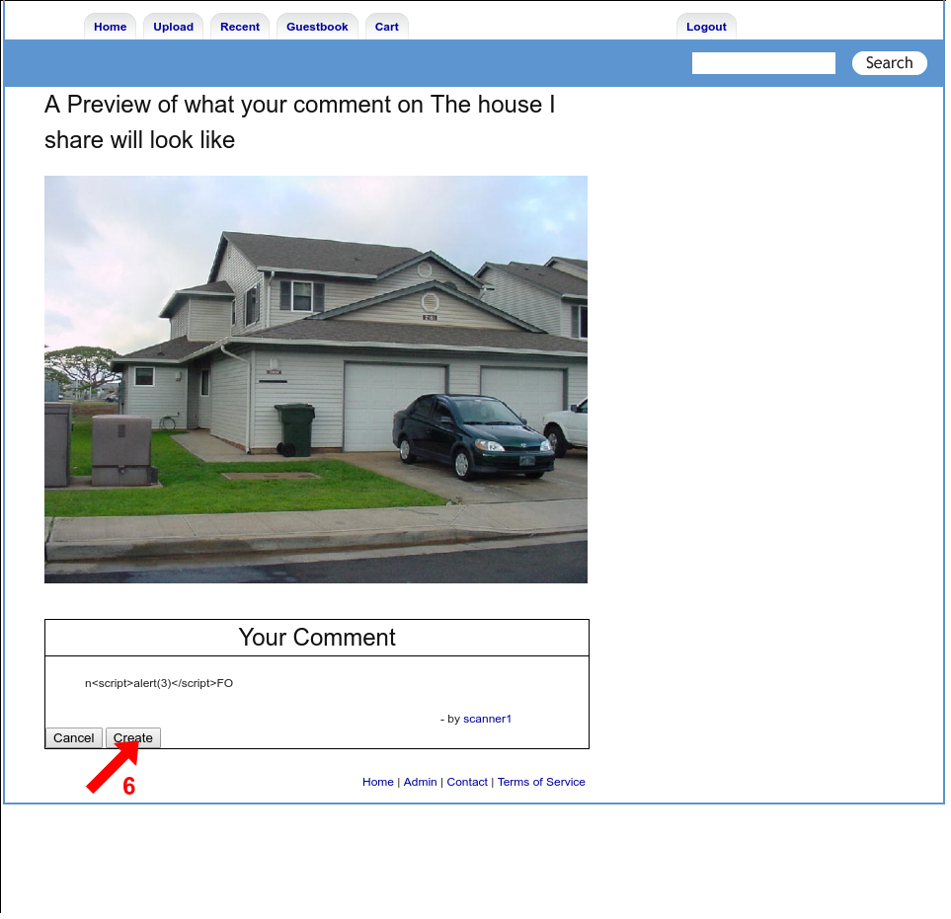The image size is (951, 919).
Task: View the Cart tab
Action: (x=386, y=27)
